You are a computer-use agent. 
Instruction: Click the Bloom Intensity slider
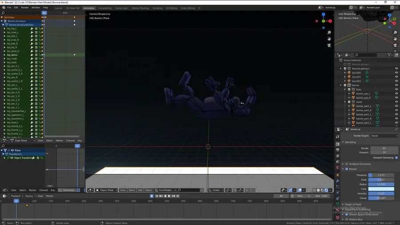(x=381, y=193)
